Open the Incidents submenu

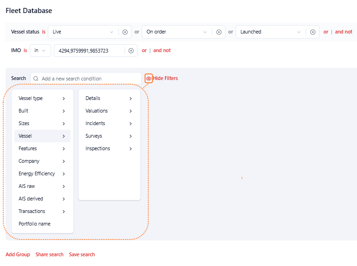[109, 123]
